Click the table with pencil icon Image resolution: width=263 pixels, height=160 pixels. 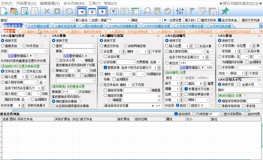pos(202,11)
